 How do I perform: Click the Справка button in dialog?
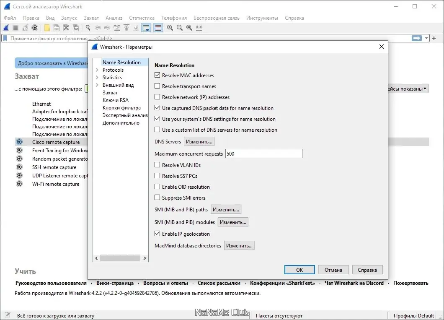click(367, 270)
